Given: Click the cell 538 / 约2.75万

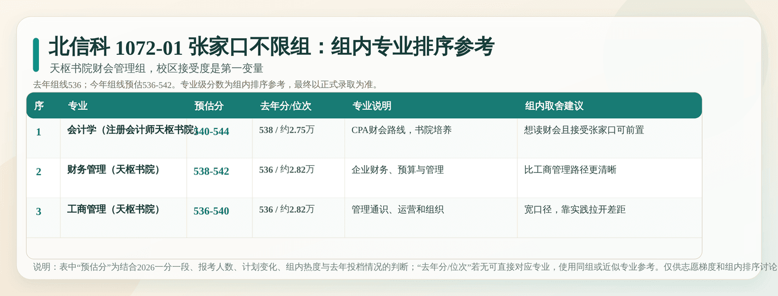Looking at the screenshot, I should click(287, 130).
